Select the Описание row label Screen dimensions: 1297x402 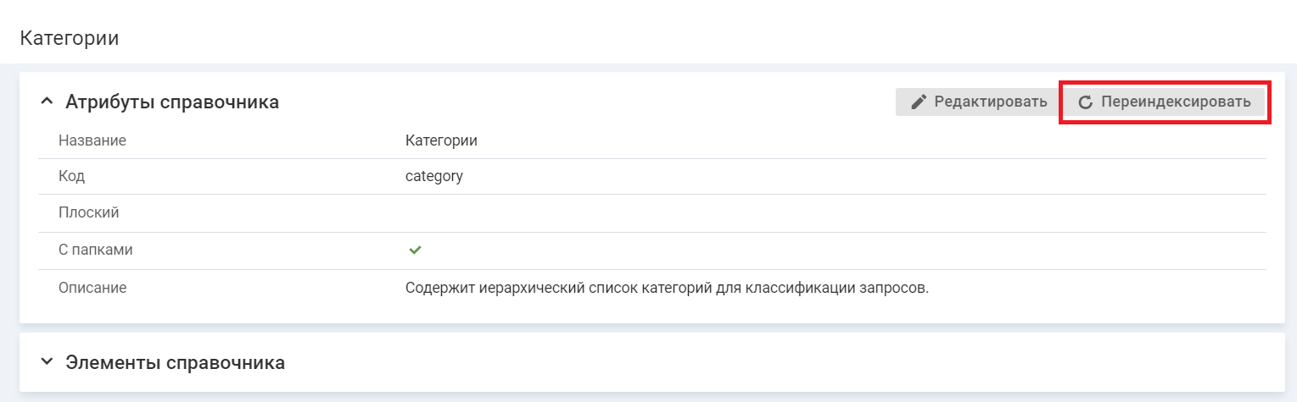tap(92, 288)
